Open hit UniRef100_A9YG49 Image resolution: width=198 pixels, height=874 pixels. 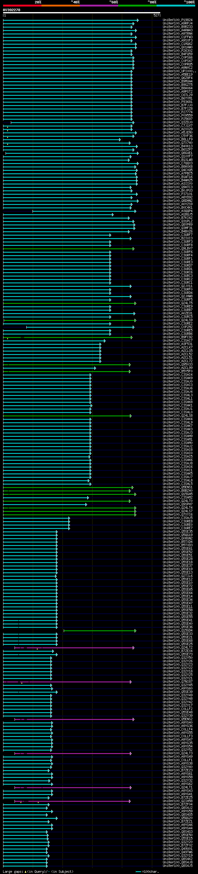tap(177, 756)
